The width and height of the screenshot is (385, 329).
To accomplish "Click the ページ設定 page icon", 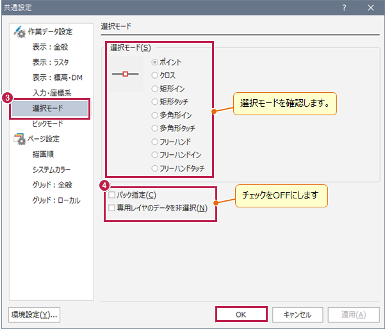I will point(19,139).
